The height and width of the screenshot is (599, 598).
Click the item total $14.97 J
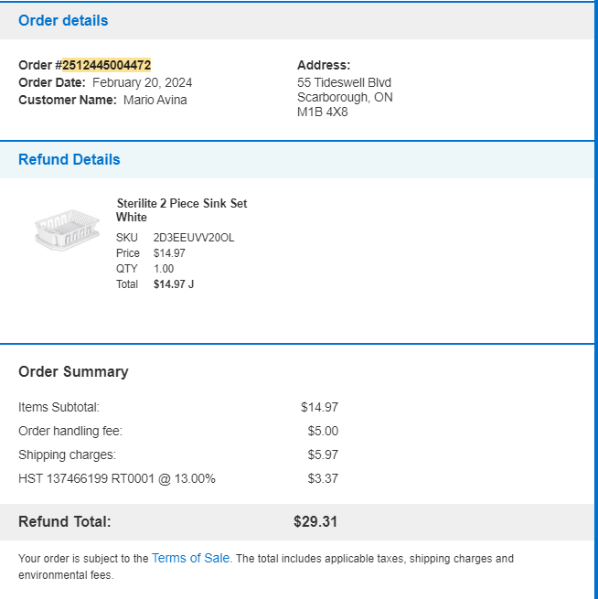point(174,284)
